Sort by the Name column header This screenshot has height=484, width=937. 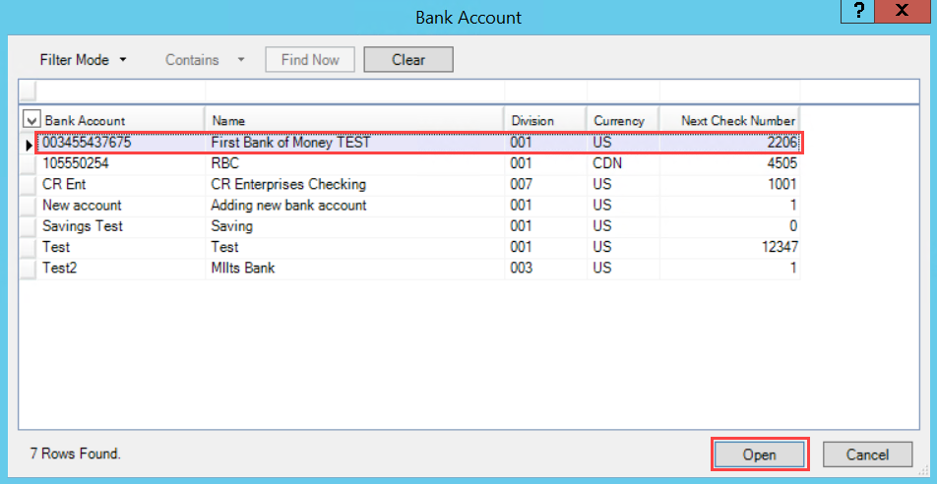[x=355, y=121]
